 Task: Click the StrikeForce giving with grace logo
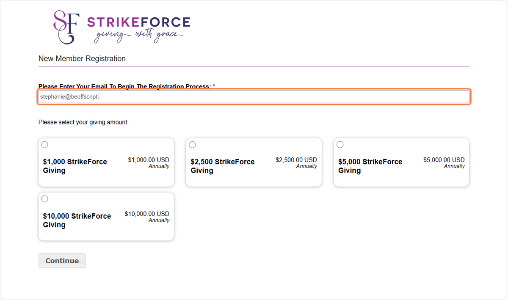[121, 27]
